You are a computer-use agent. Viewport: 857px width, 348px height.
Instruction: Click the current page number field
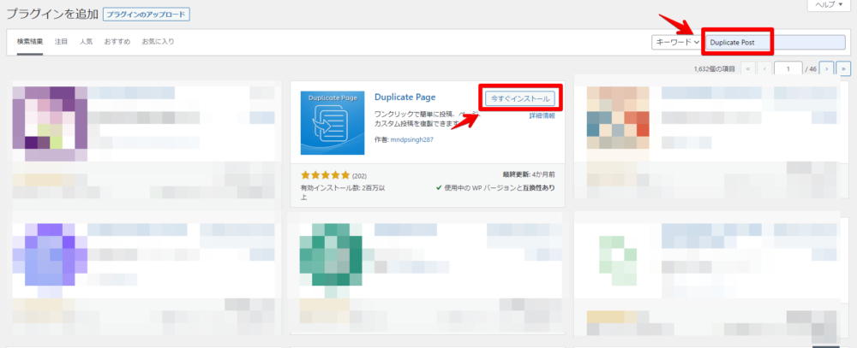coord(788,68)
